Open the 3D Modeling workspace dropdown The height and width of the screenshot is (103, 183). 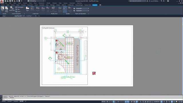pos(36,1)
